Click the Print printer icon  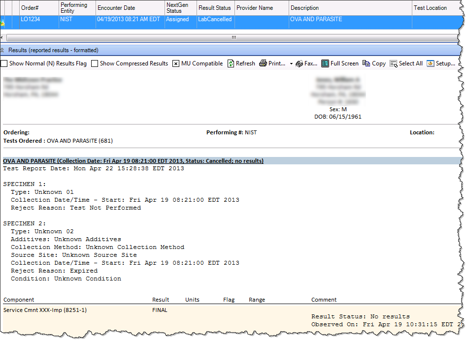point(263,63)
